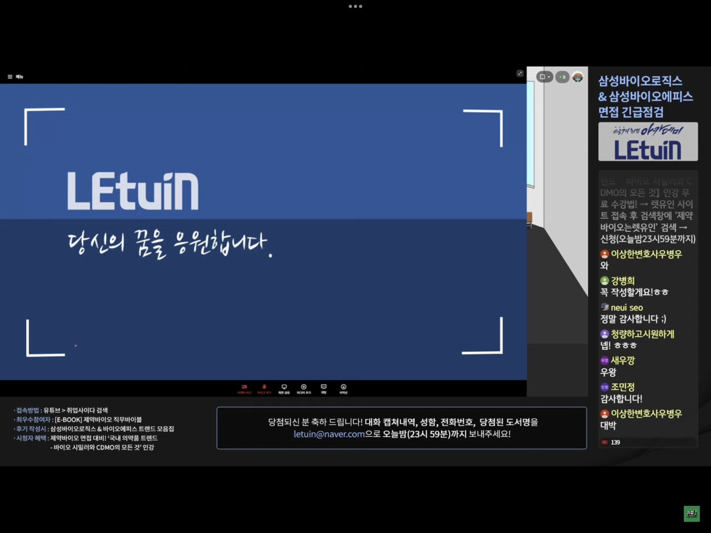
Task: Click the letuin@naver.com email link
Action: point(329,434)
